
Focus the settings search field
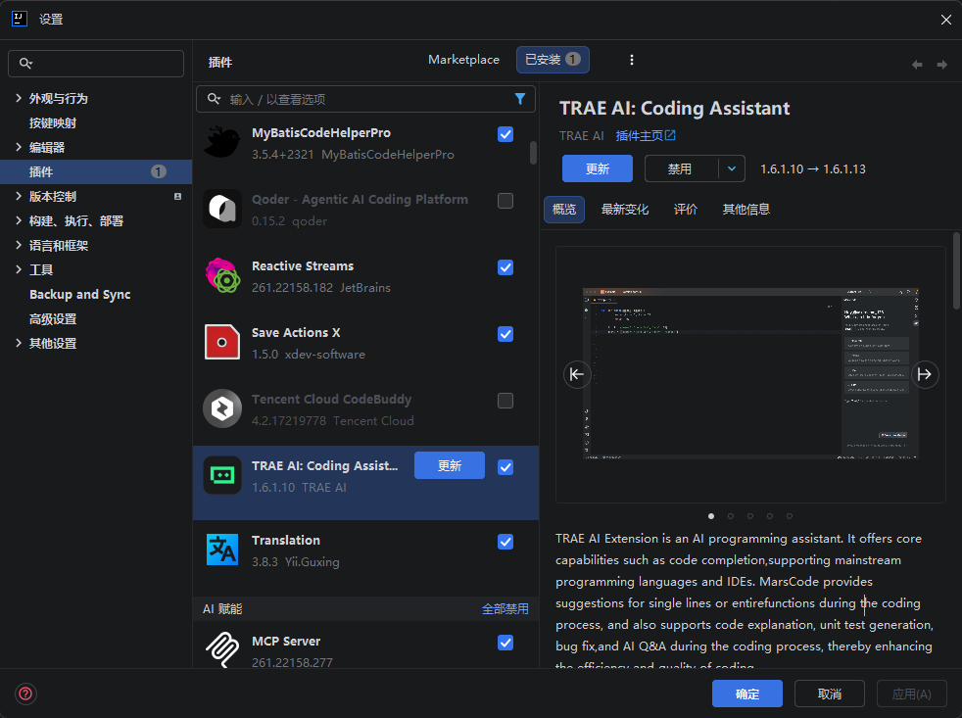click(x=96, y=64)
